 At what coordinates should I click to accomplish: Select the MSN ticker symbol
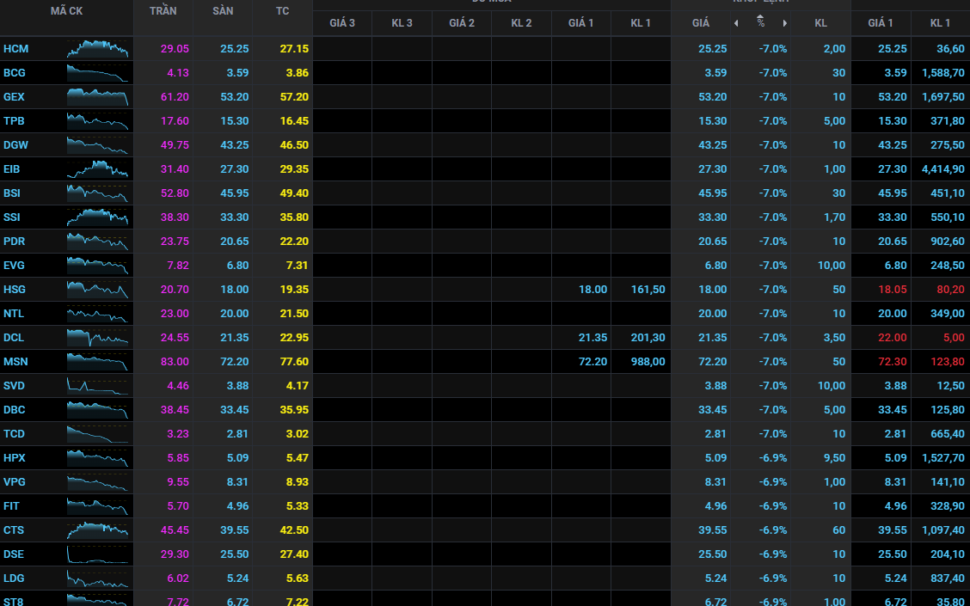[x=15, y=362]
